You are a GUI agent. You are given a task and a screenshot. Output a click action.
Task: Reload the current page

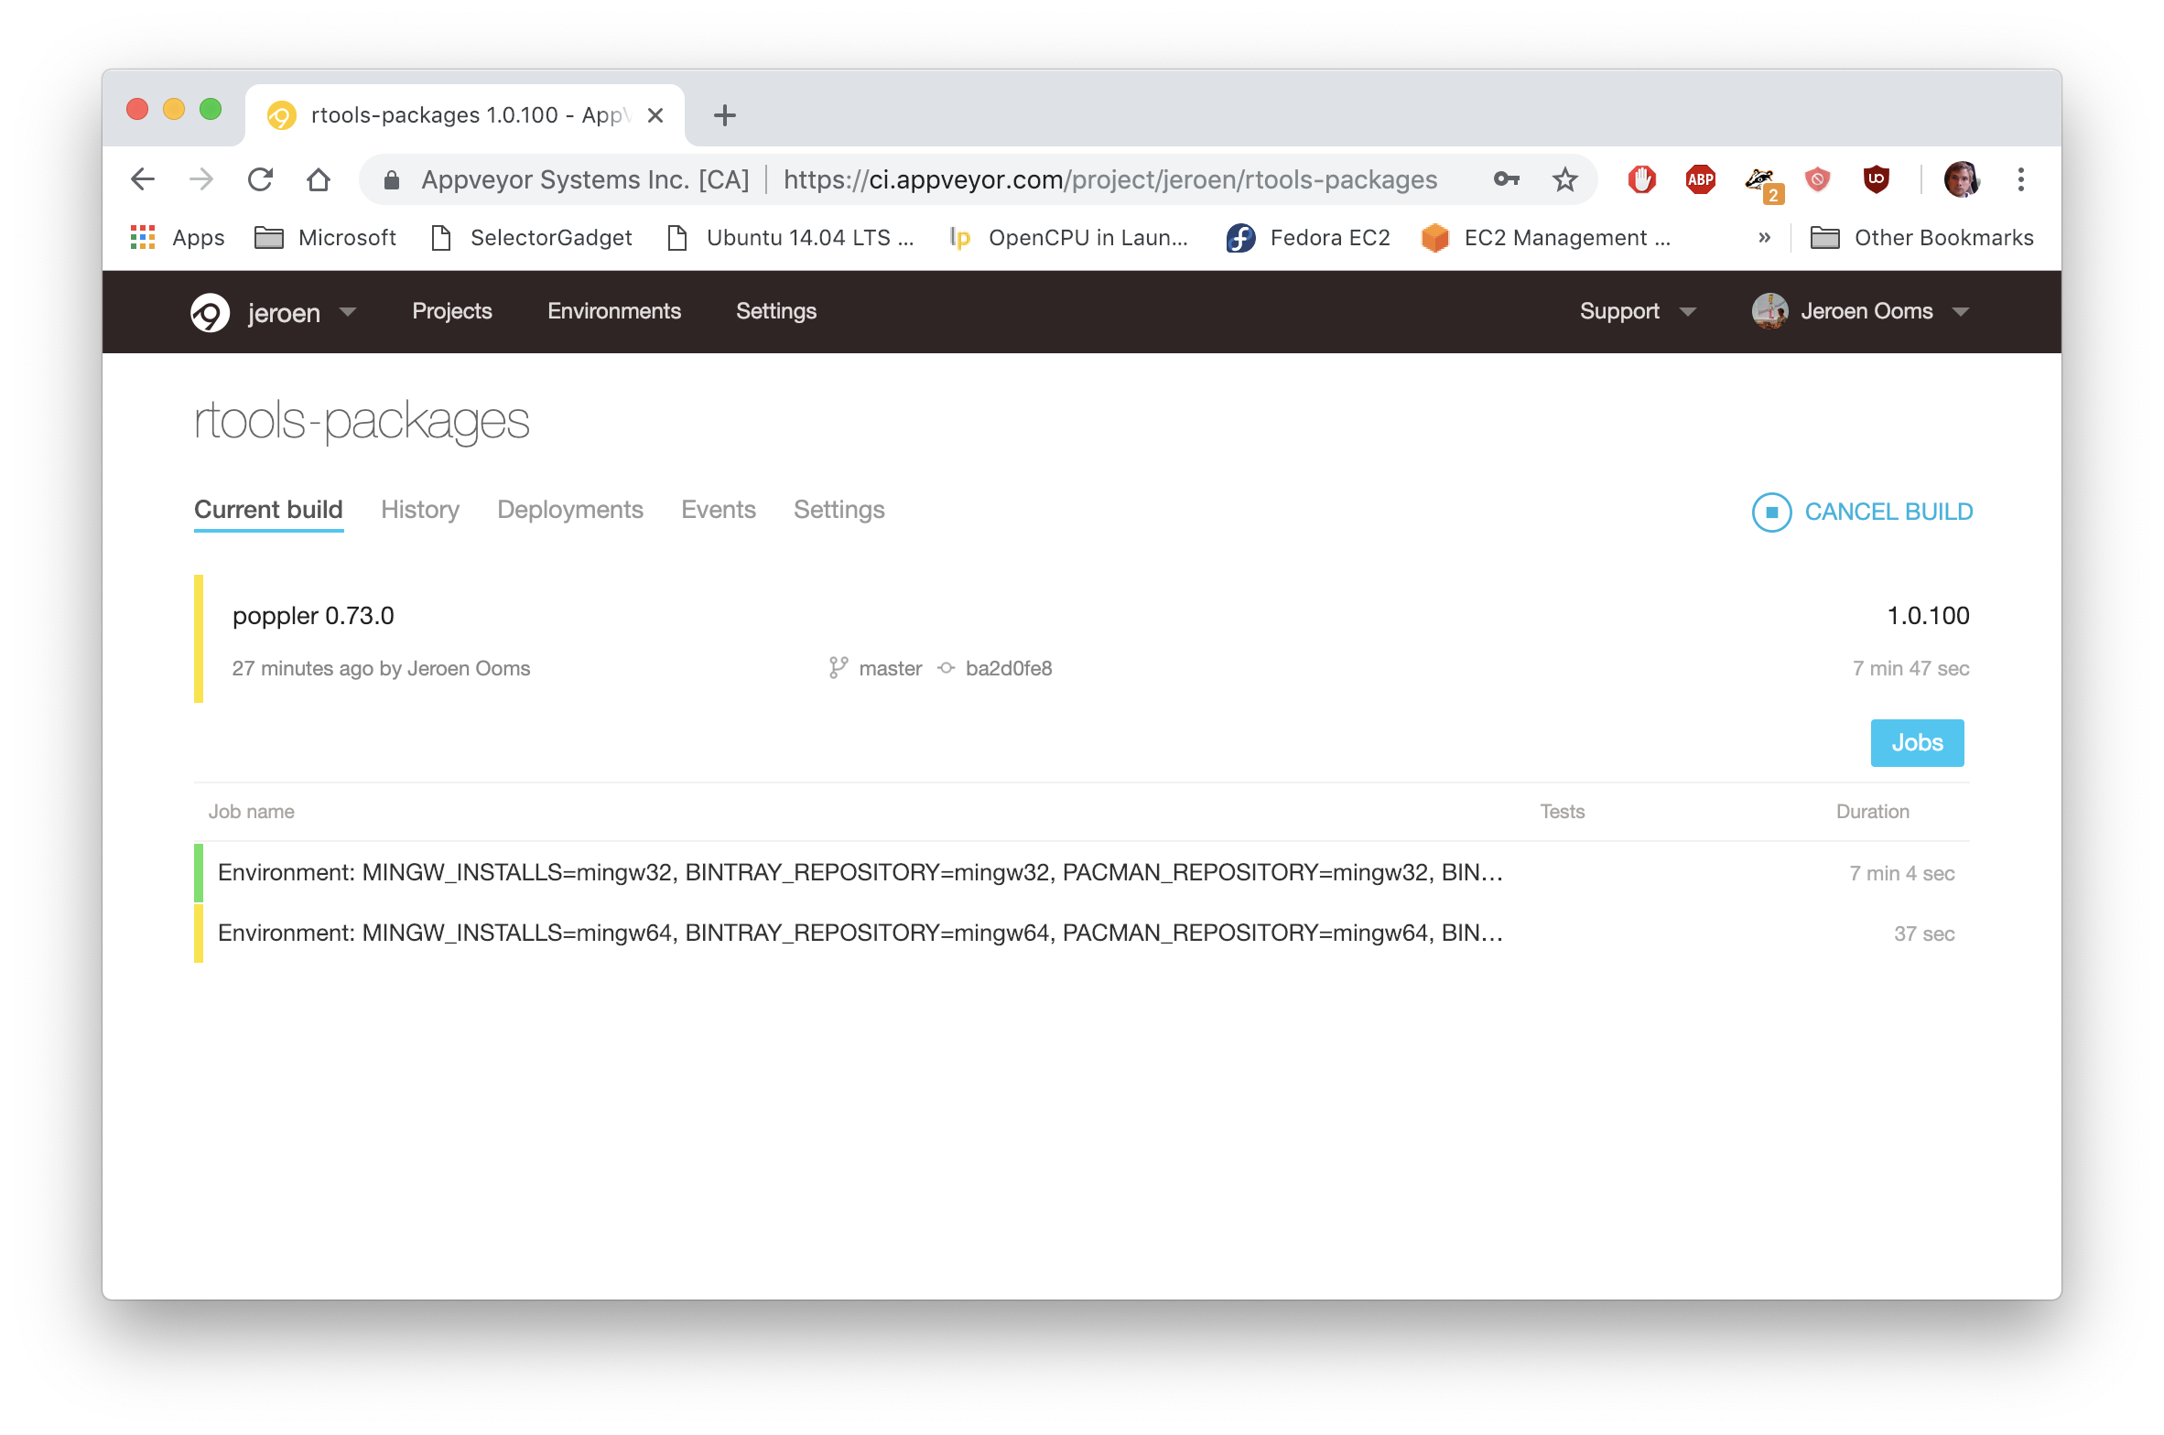point(261,179)
